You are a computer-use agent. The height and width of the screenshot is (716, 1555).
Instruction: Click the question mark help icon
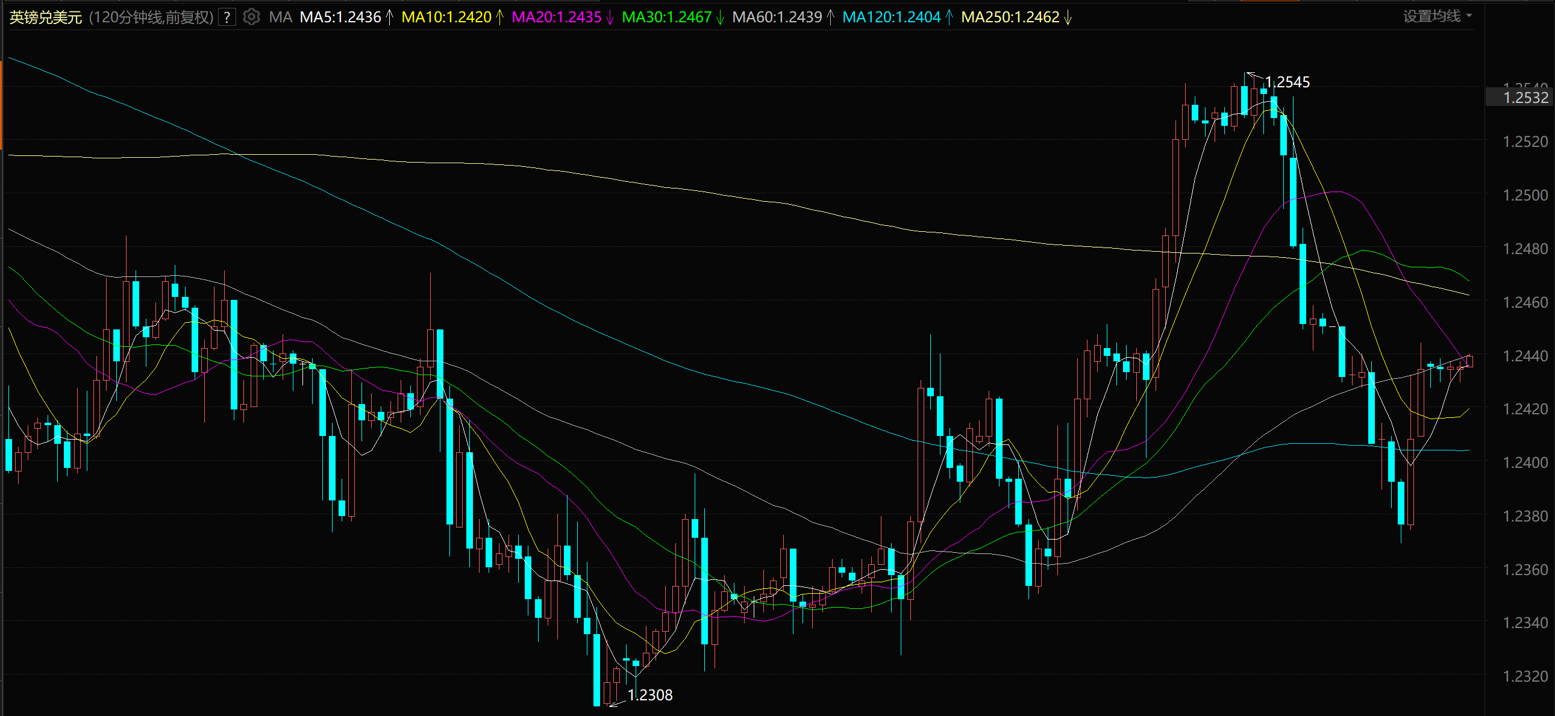pos(227,17)
